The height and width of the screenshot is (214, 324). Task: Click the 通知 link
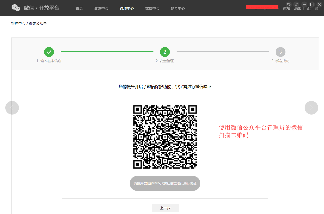tap(286, 9)
